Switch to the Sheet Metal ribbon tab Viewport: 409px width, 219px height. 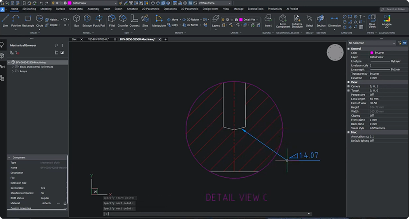76,9
